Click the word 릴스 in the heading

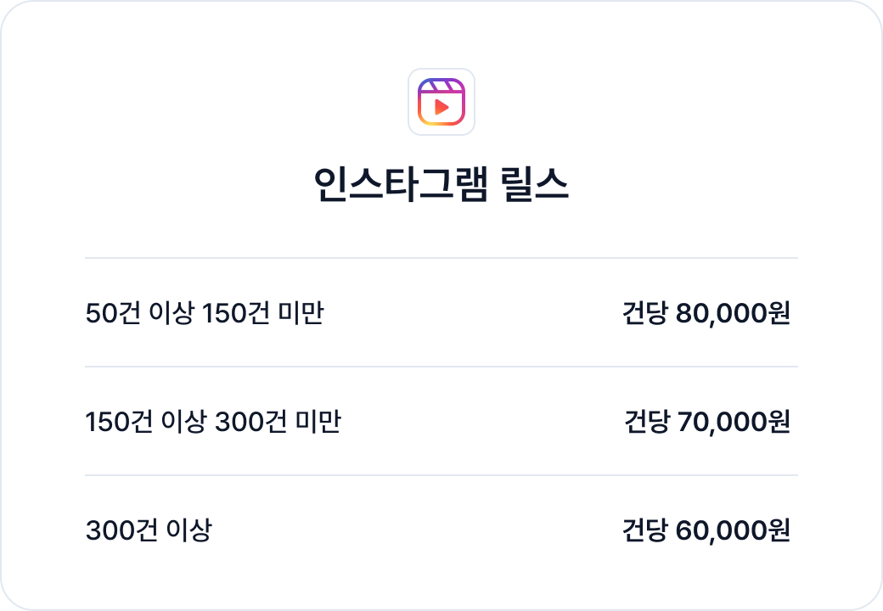coord(536,184)
